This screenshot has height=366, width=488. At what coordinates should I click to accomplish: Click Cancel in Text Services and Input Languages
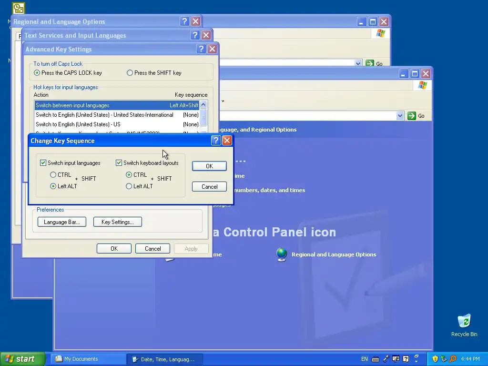[x=152, y=249]
